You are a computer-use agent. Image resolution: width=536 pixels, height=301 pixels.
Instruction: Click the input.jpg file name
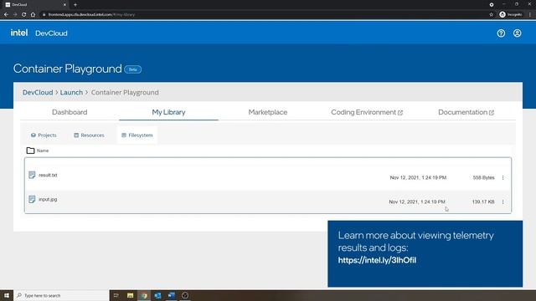point(48,199)
